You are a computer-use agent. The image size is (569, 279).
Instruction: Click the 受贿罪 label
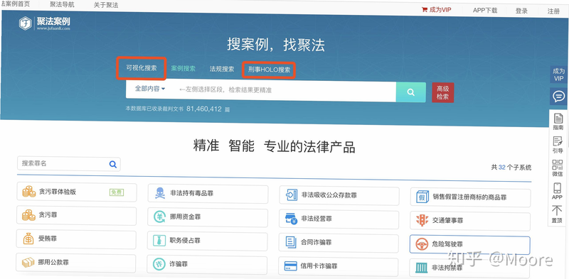(x=48, y=239)
